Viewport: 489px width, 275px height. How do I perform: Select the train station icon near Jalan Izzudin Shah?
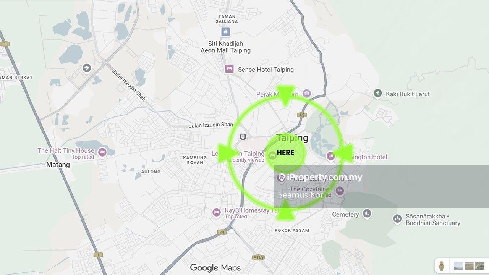pos(242,137)
